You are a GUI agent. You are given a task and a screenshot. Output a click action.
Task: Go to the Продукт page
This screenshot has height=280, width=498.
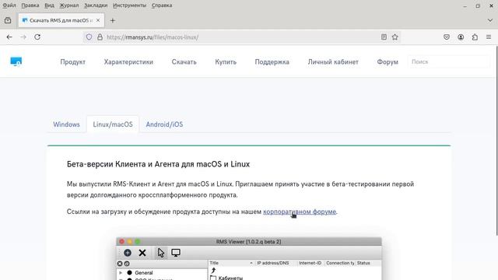[x=72, y=62]
